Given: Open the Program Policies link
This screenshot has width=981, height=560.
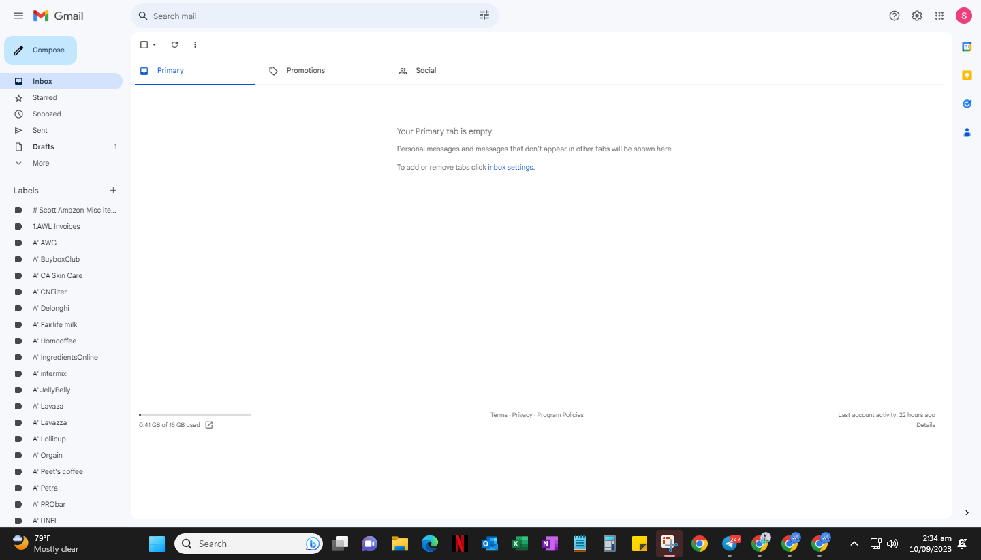Looking at the screenshot, I should point(560,415).
